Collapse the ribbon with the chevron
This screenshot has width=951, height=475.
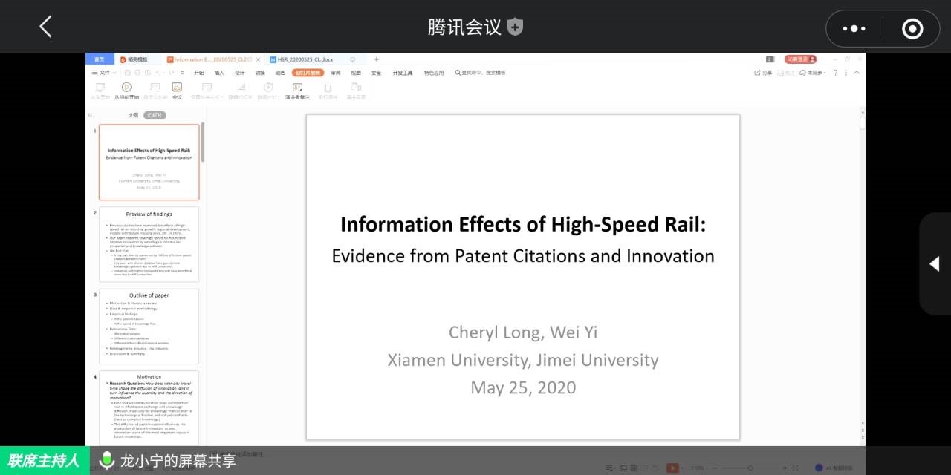click(857, 73)
